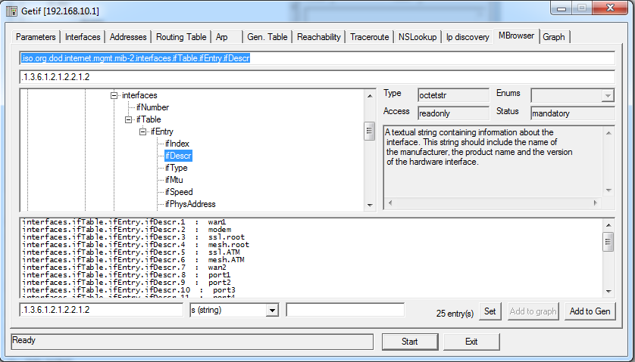
Task: Click the description box scroll right arrow
Action: pos(596,203)
